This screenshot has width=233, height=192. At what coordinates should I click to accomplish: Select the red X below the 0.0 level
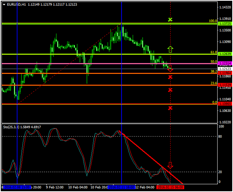[x=170, y=108]
